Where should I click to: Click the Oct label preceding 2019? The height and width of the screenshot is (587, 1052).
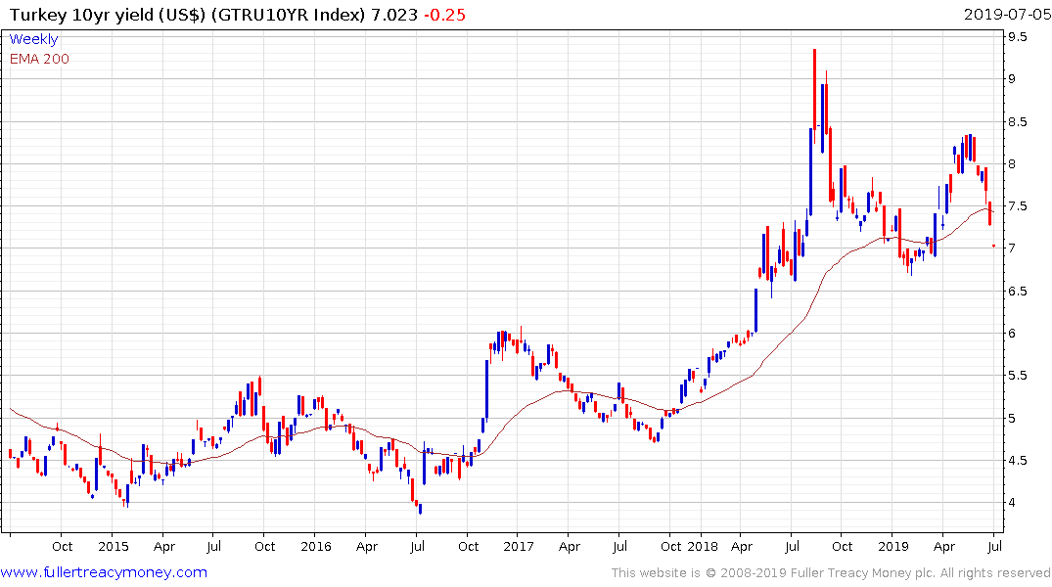(x=843, y=546)
